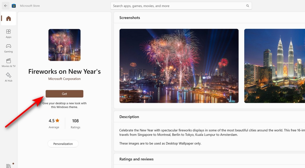305x168 pixels.
Task: Open the Apps section
Action: coord(8,33)
